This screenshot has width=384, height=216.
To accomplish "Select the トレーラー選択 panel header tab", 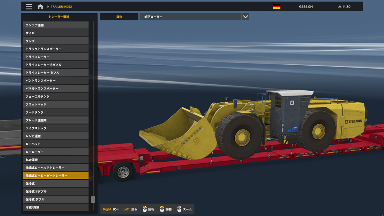I will pos(59,17).
